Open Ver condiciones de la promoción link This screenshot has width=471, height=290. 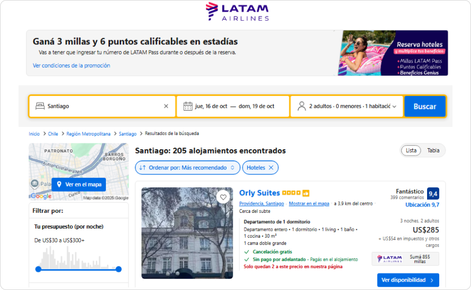[71, 66]
